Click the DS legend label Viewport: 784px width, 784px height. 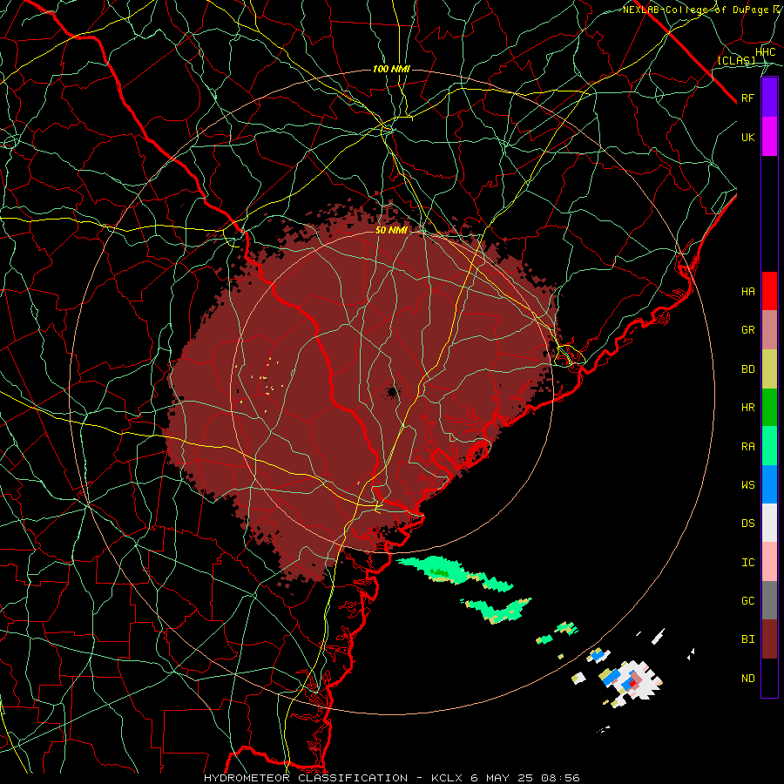click(x=748, y=524)
